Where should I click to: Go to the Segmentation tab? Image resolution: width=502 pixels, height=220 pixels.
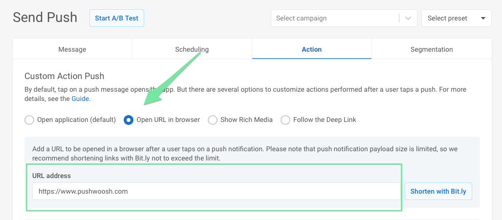pos(432,49)
